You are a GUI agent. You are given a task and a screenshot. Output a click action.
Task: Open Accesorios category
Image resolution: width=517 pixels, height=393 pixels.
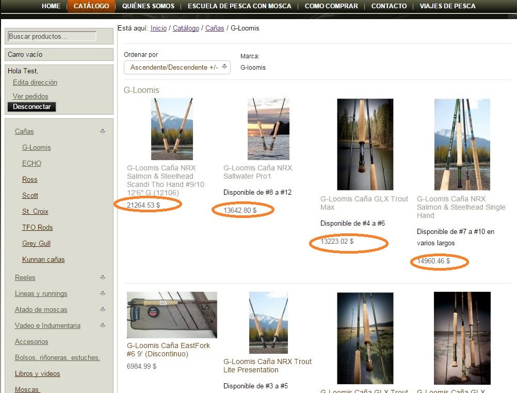tap(31, 341)
